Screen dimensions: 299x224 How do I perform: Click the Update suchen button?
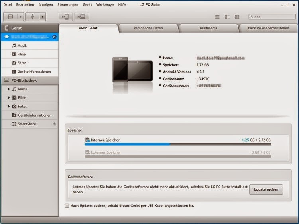click(266, 189)
